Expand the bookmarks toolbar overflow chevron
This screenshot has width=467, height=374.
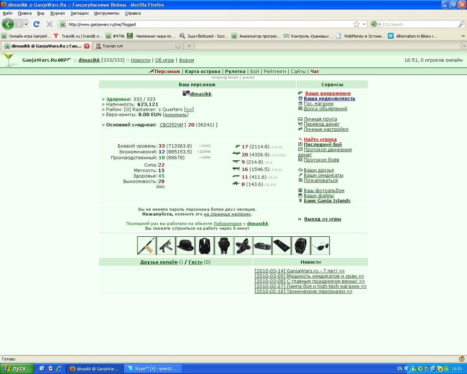tap(463, 36)
